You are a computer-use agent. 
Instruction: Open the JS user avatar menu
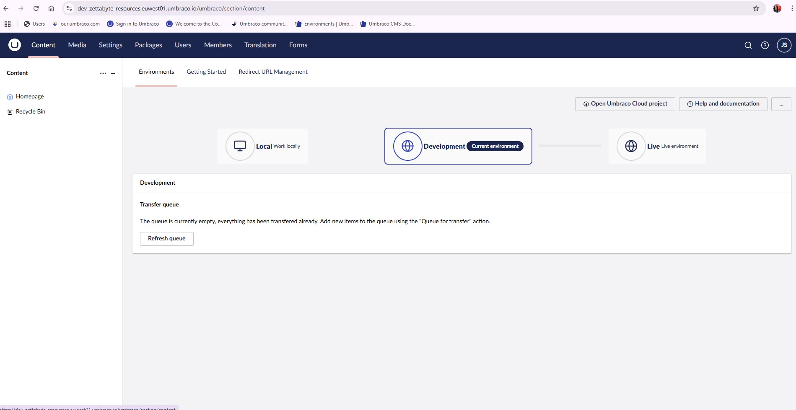pyautogui.click(x=784, y=45)
